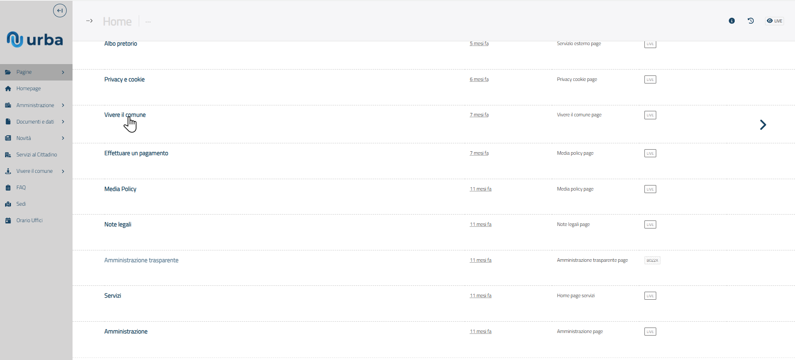Click LIVE status badge for Privacy e cookie
Image resolution: width=795 pixels, height=360 pixels.
coord(650,80)
